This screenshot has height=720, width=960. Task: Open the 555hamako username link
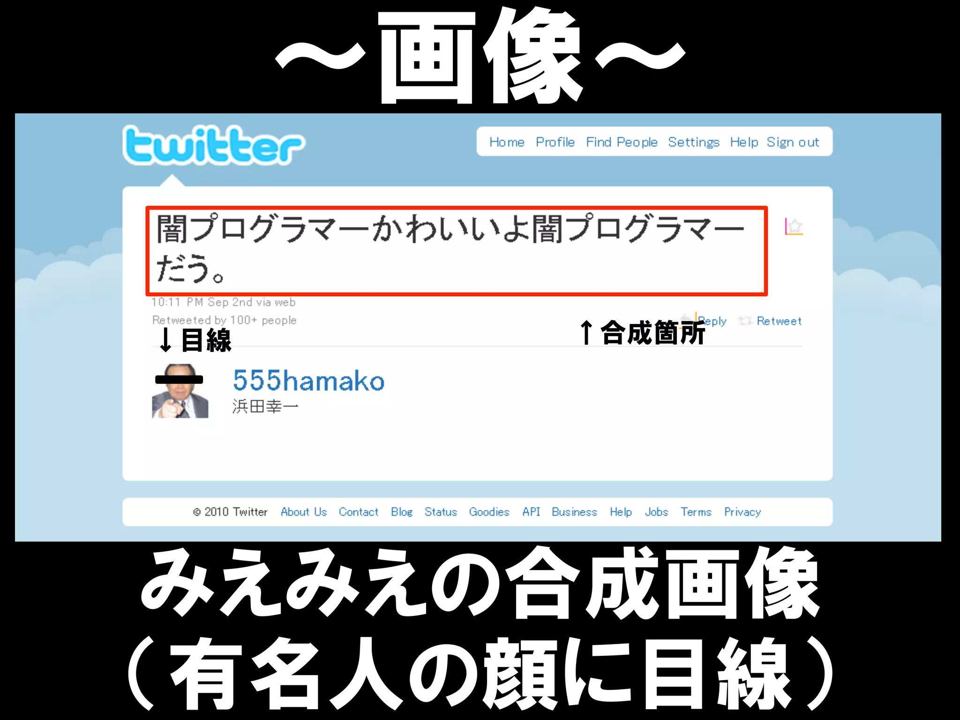308,380
